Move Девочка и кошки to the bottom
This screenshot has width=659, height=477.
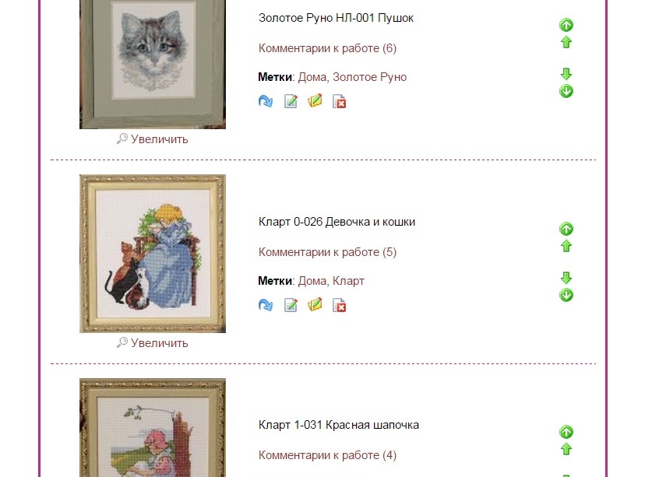click(x=566, y=295)
